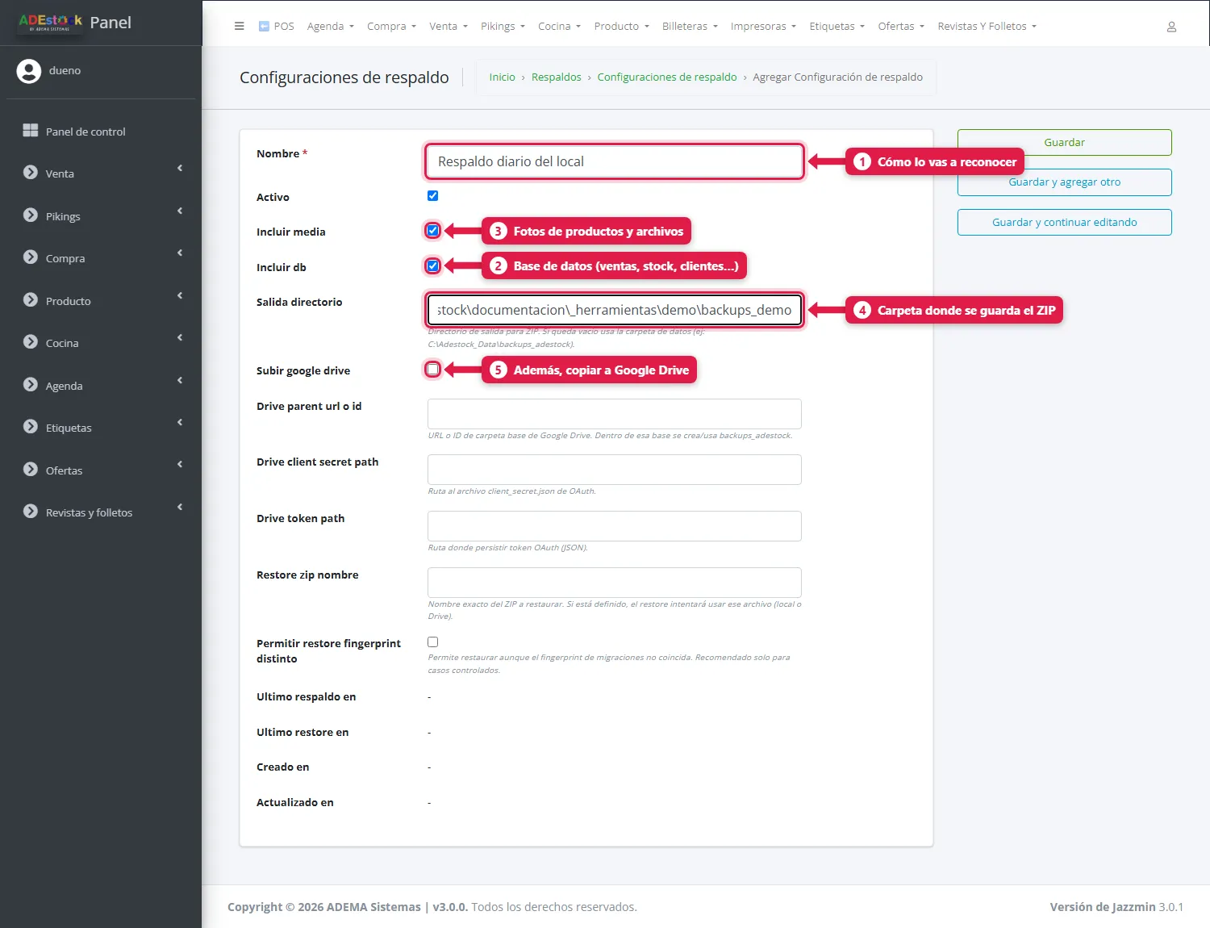The image size is (1210, 928).
Task: Focus the Drive parent url o id field
Action: click(x=615, y=414)
